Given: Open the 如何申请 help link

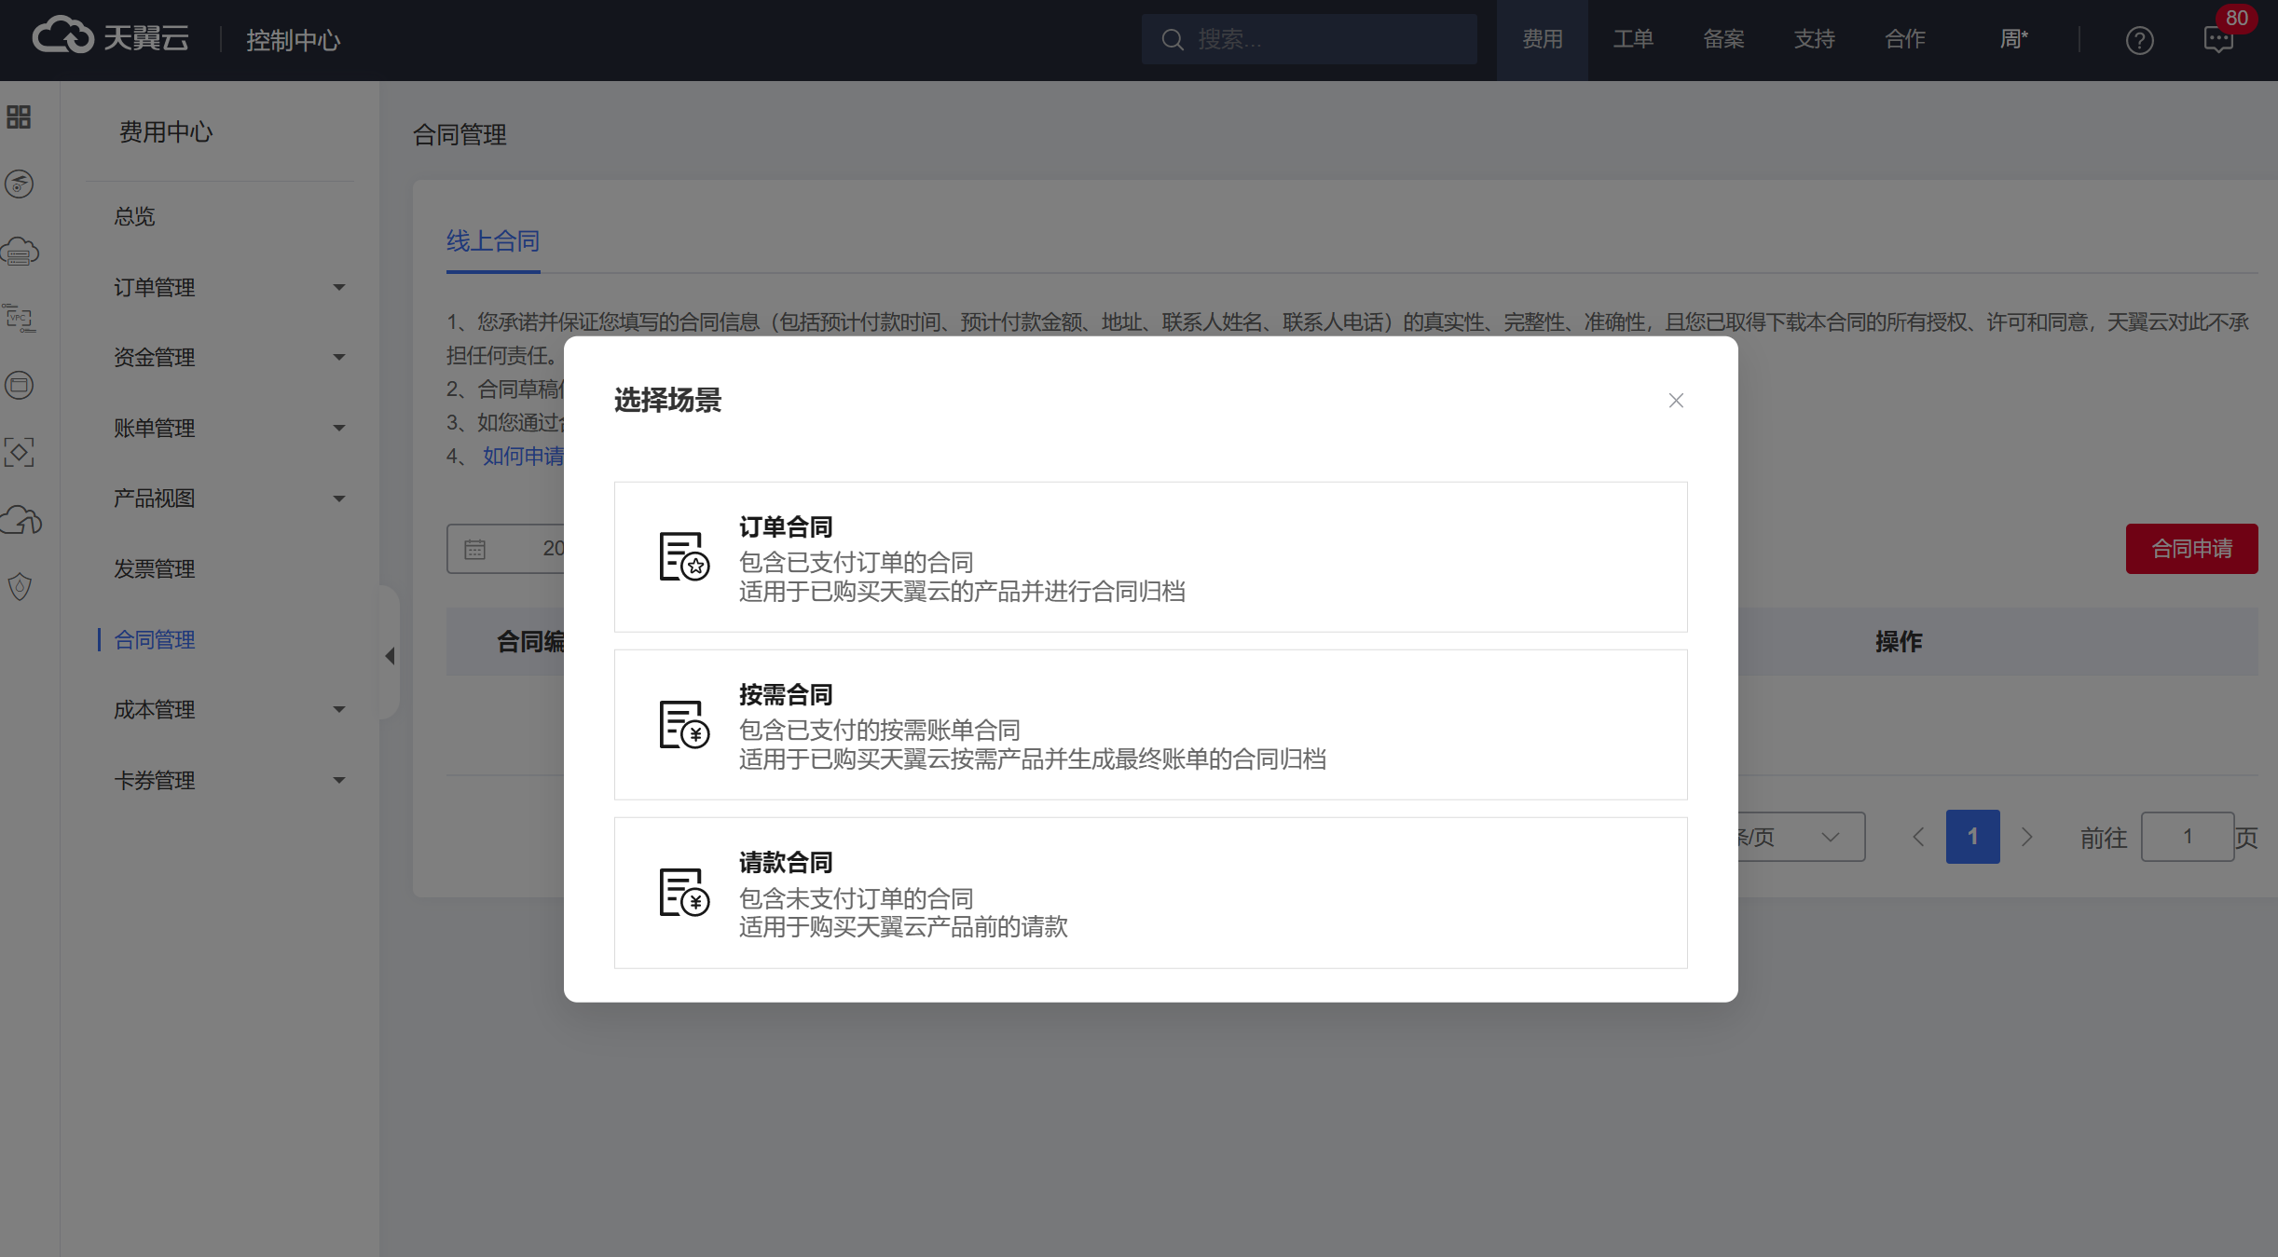Looking at the screenshot, I should click(523, 456).
